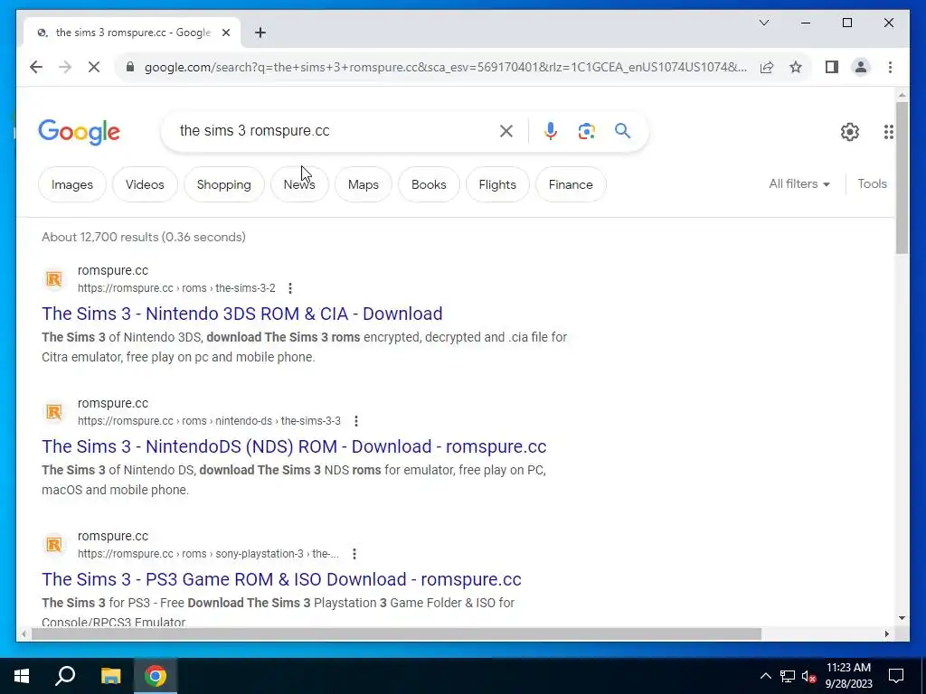Open tab search chevron
The image size is (926, 694).
tap(763, 23)
